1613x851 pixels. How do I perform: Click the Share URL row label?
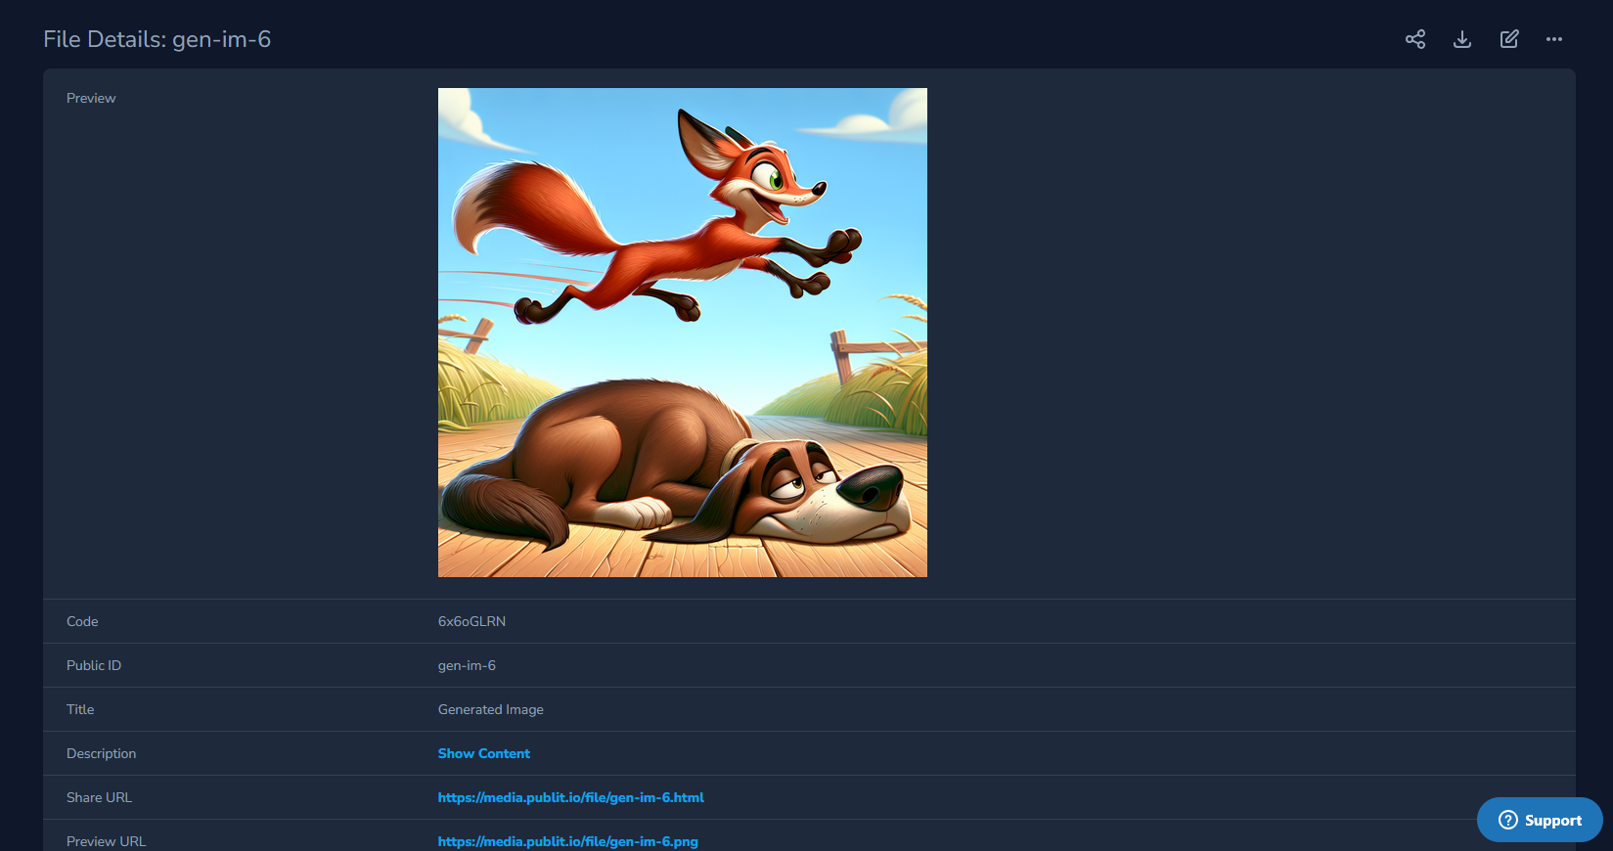click(x=99, y=797)
